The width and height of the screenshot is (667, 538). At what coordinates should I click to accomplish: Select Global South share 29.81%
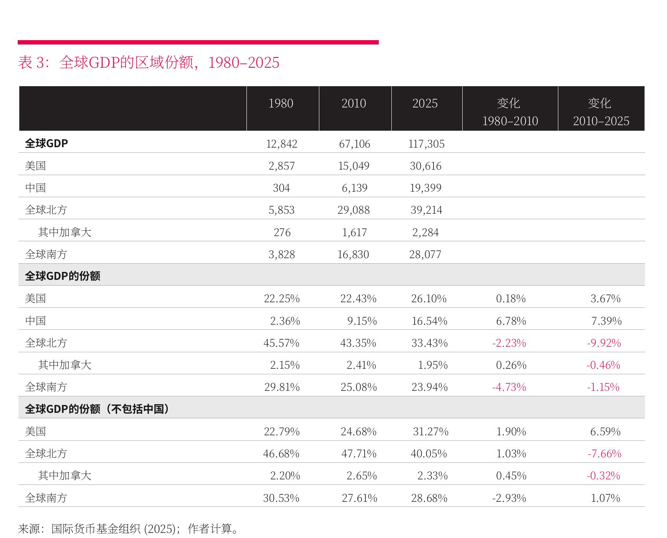click(x=282, y=387)
